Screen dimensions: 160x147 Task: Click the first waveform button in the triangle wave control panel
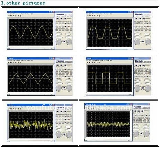57,70
